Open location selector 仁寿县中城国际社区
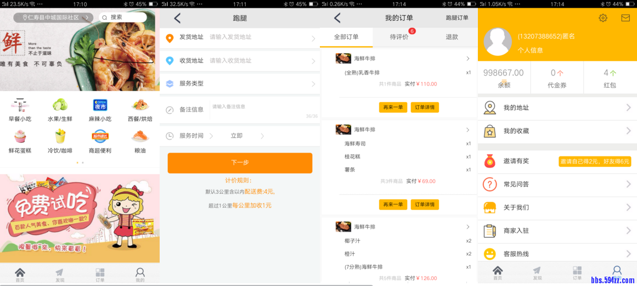The width and height of the screenshot is (637, 286). [53, 18]
